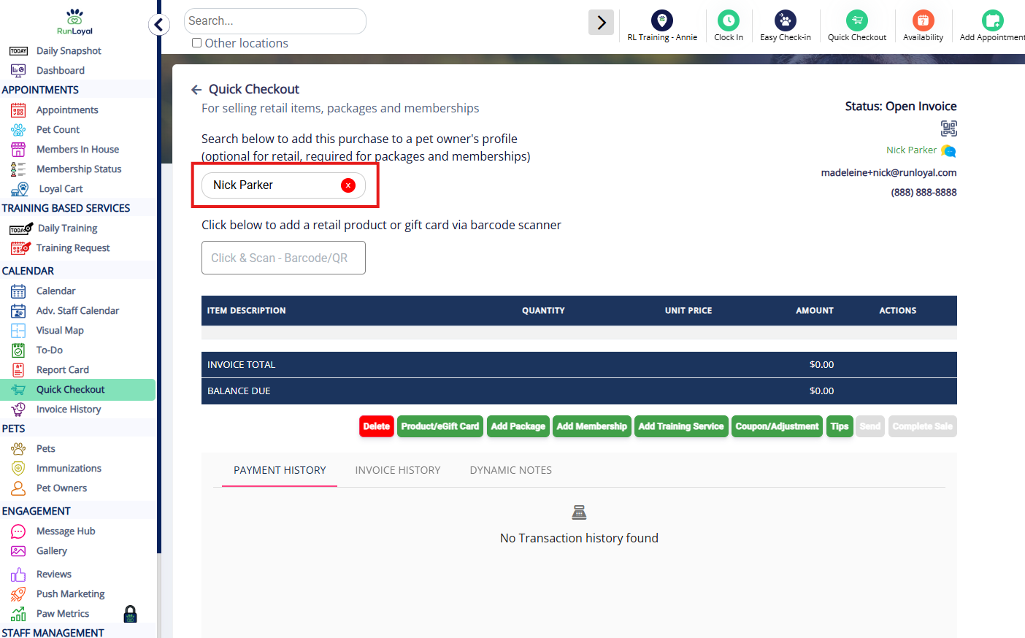This screenshot has height=638, width=1025.
Task: Expand the top toolbar right arrow
Action: click(602, 23)
